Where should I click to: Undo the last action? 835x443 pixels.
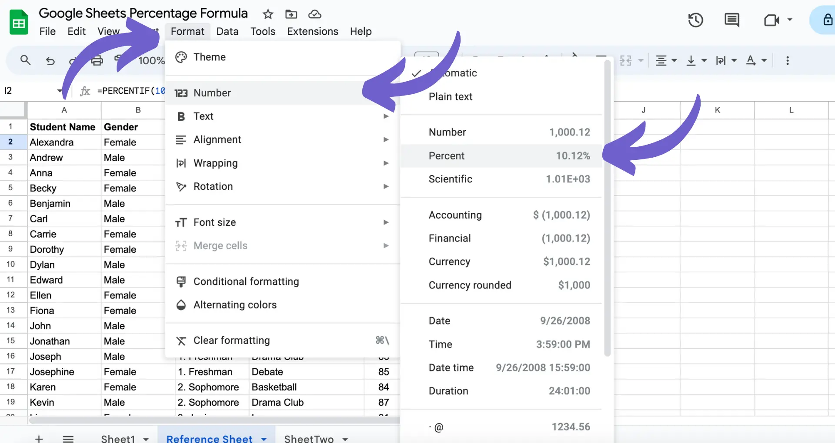coord(50,61)
